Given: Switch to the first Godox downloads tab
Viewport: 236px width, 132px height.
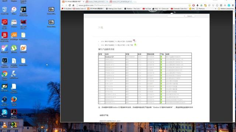Looking at the screenshot, I should 73,1.
